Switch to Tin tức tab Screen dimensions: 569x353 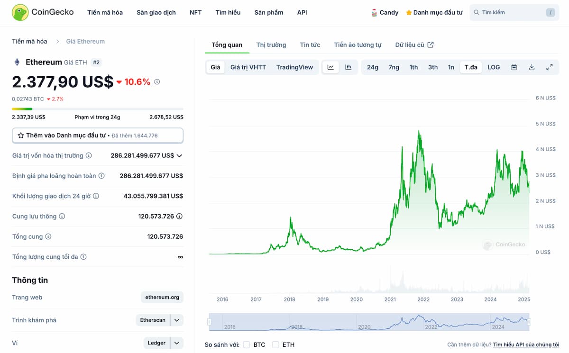310,45
